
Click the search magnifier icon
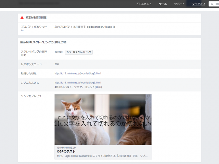pyautogui.click(x=212, y=4)
